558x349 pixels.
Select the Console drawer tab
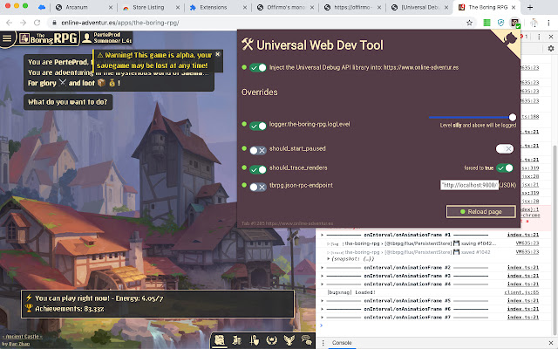342,343
